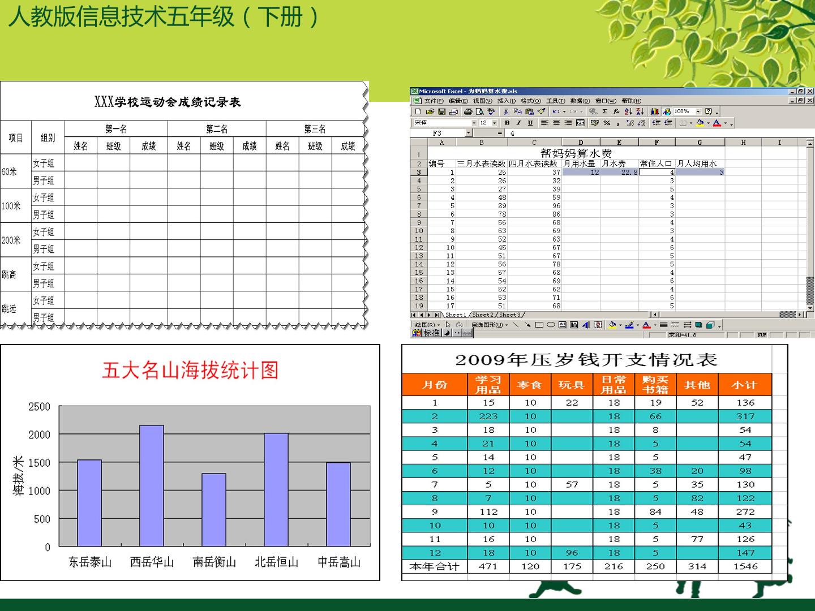The image size is (815, 611).
Task: Open the 格式(O) menu
Action: 530,101
